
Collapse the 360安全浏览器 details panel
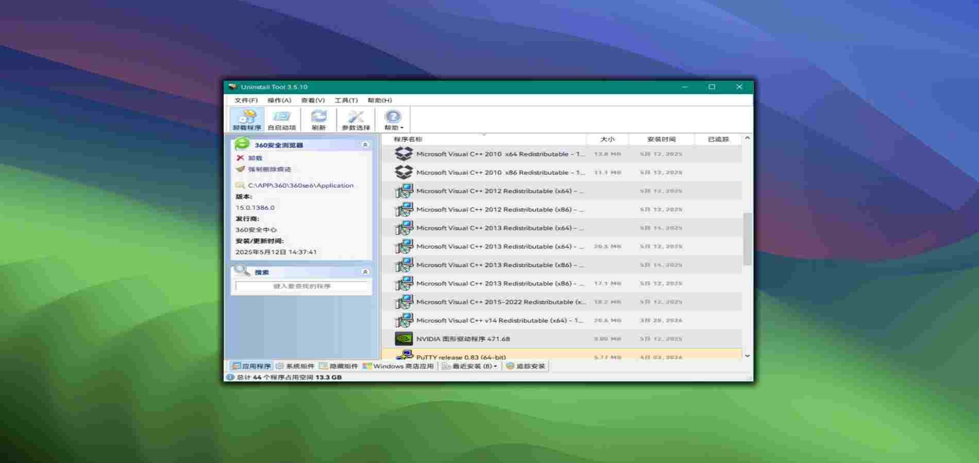coord(365,145)
